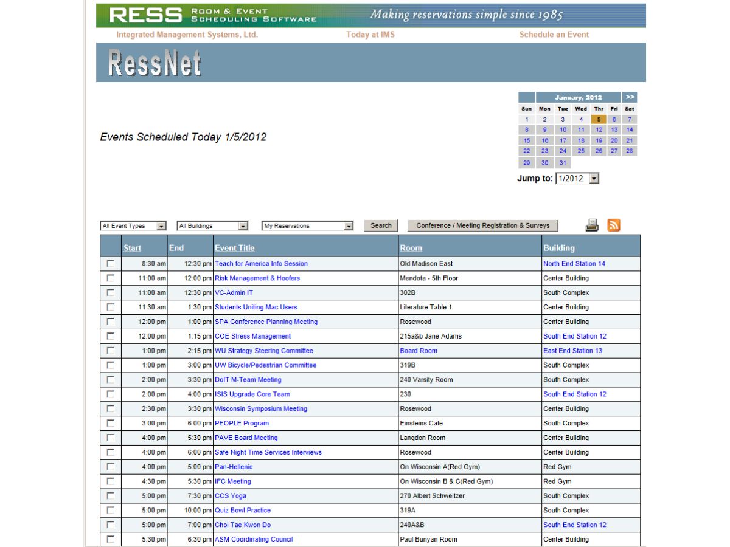
Task: Sort by Event Title column header
Action: point(235,248)
